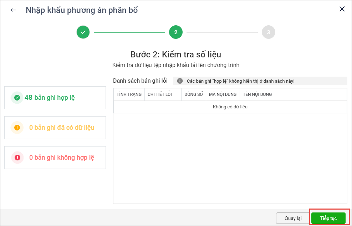Click the back arrow icon in header
The image size is (352, 226).
click(13, 10)
